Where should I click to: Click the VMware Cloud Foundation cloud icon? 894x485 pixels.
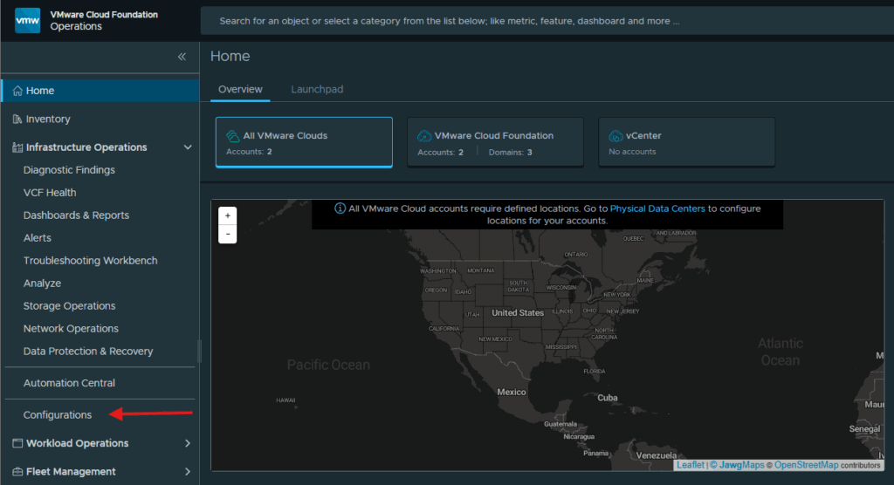(424, 135)
